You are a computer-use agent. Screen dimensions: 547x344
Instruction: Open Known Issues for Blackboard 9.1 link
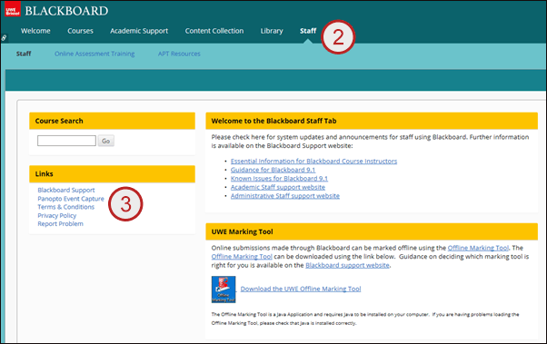pos(279,179)
